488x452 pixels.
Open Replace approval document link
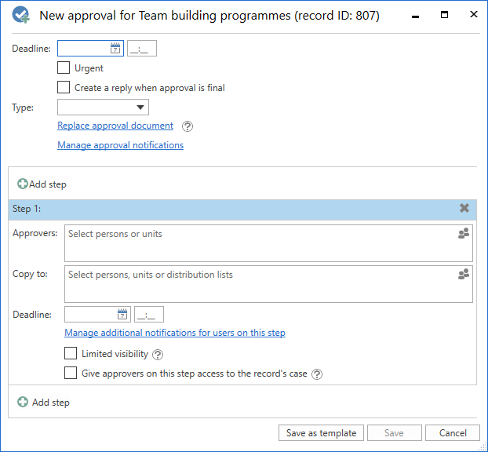115,126
